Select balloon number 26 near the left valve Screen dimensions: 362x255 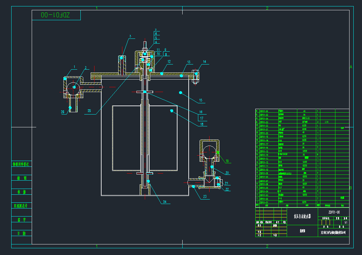point(62,112)
